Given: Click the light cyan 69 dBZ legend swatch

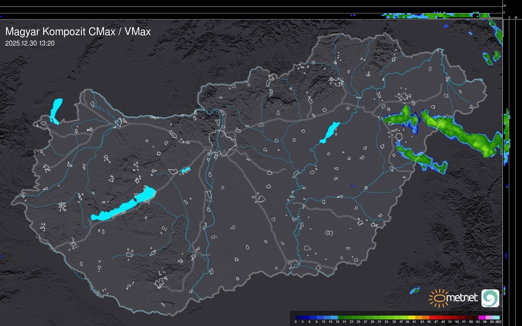Looking at the screenshot, I should pos(496,317).
